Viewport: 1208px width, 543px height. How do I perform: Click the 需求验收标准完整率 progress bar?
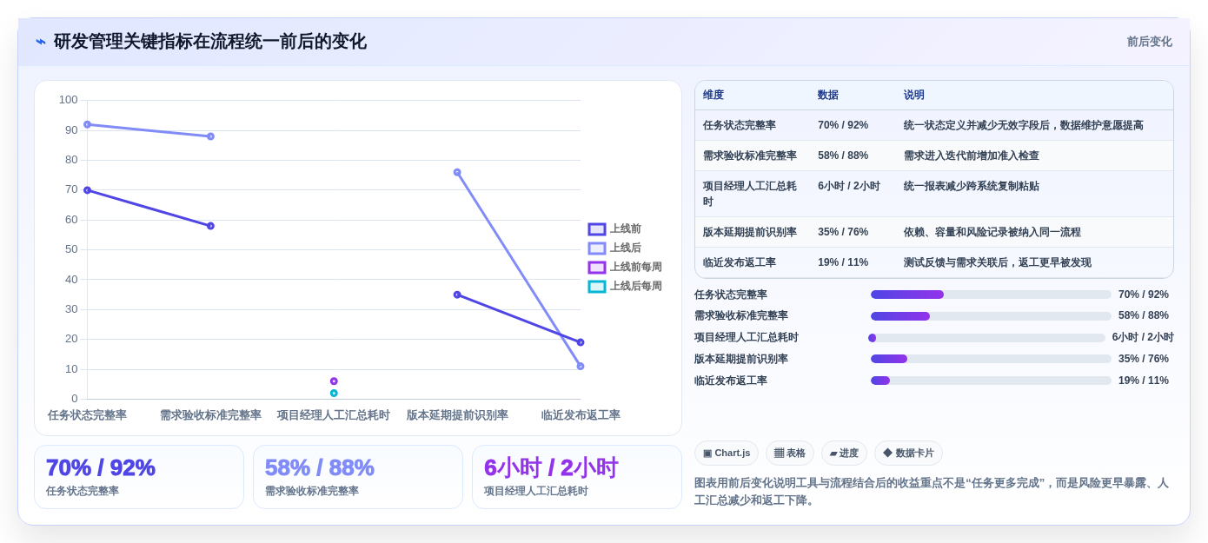(x=991, y=316)
